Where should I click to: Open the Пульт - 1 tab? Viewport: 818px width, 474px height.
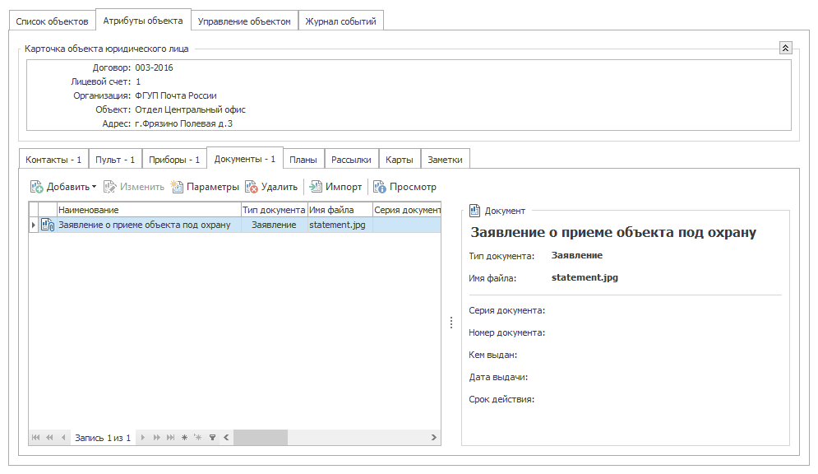[x=115, y=160]
